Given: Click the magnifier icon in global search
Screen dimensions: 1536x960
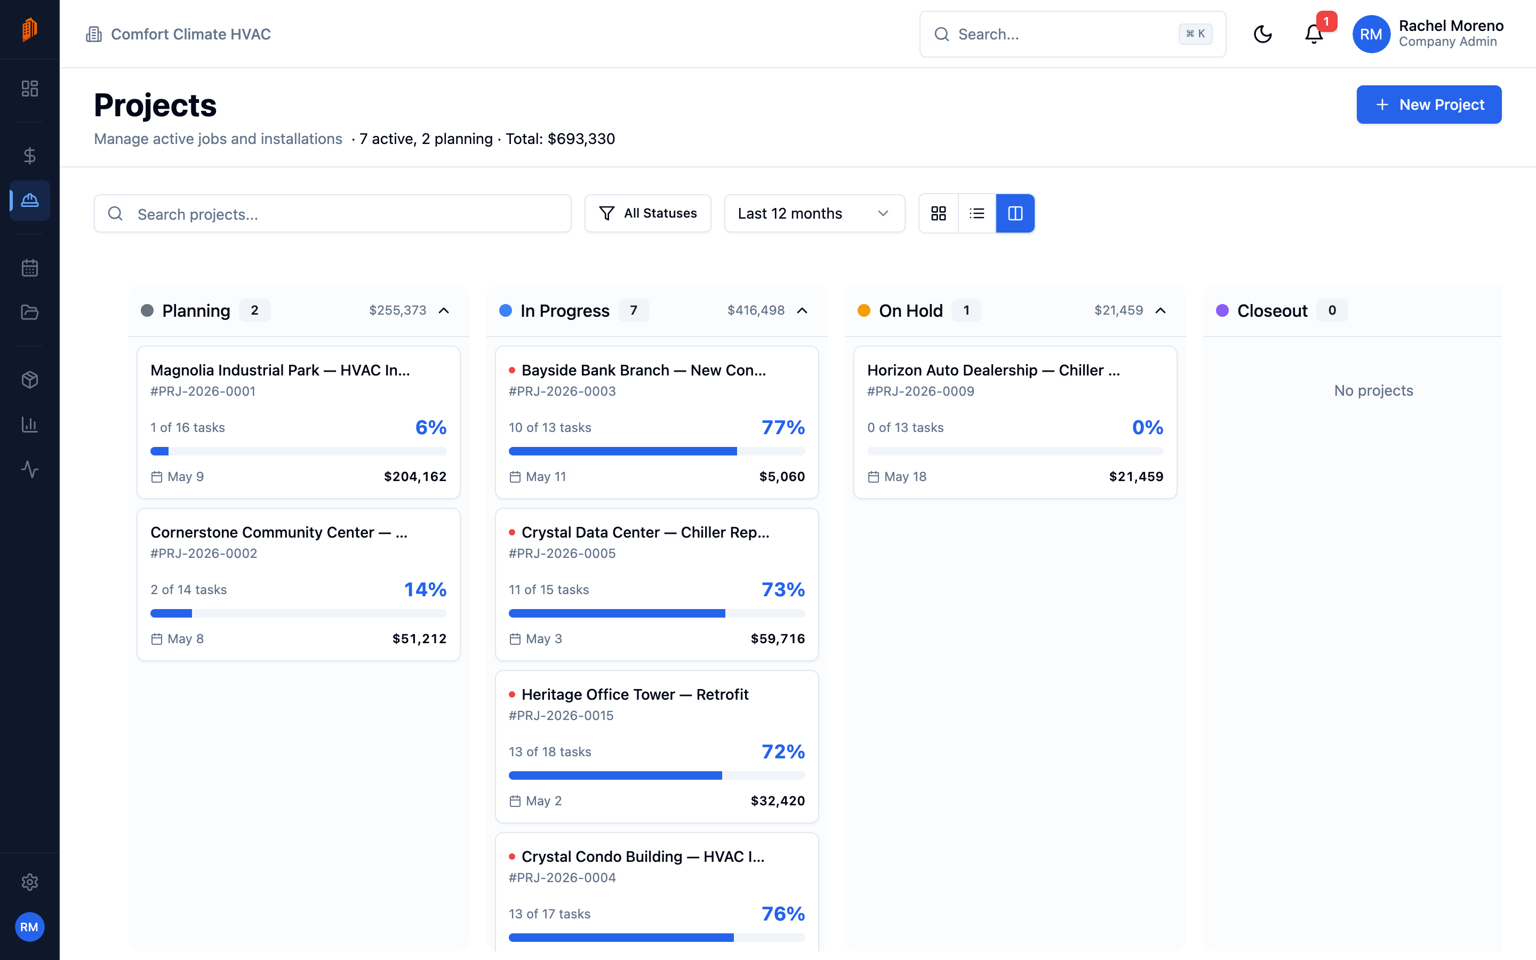Looking at the screenshot, I should (x=942, y=34).
